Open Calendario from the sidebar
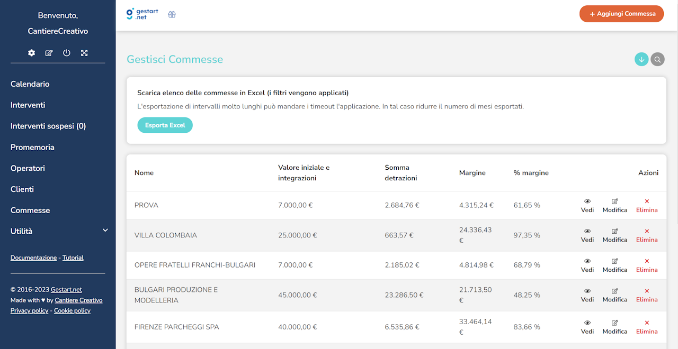 [30, 84]
